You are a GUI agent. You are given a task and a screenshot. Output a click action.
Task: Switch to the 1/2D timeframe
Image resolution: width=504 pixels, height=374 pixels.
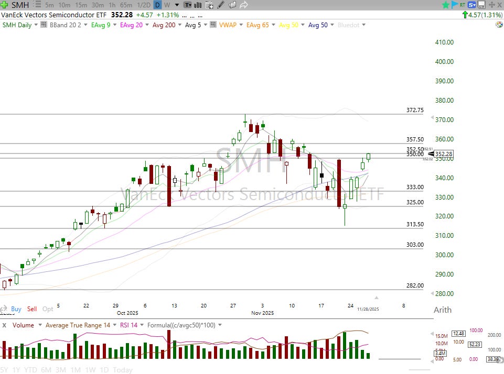144,5
